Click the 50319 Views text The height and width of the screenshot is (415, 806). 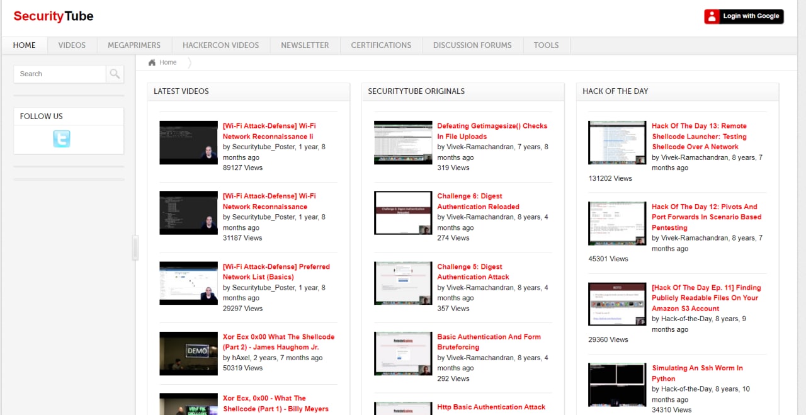point(242,368)
